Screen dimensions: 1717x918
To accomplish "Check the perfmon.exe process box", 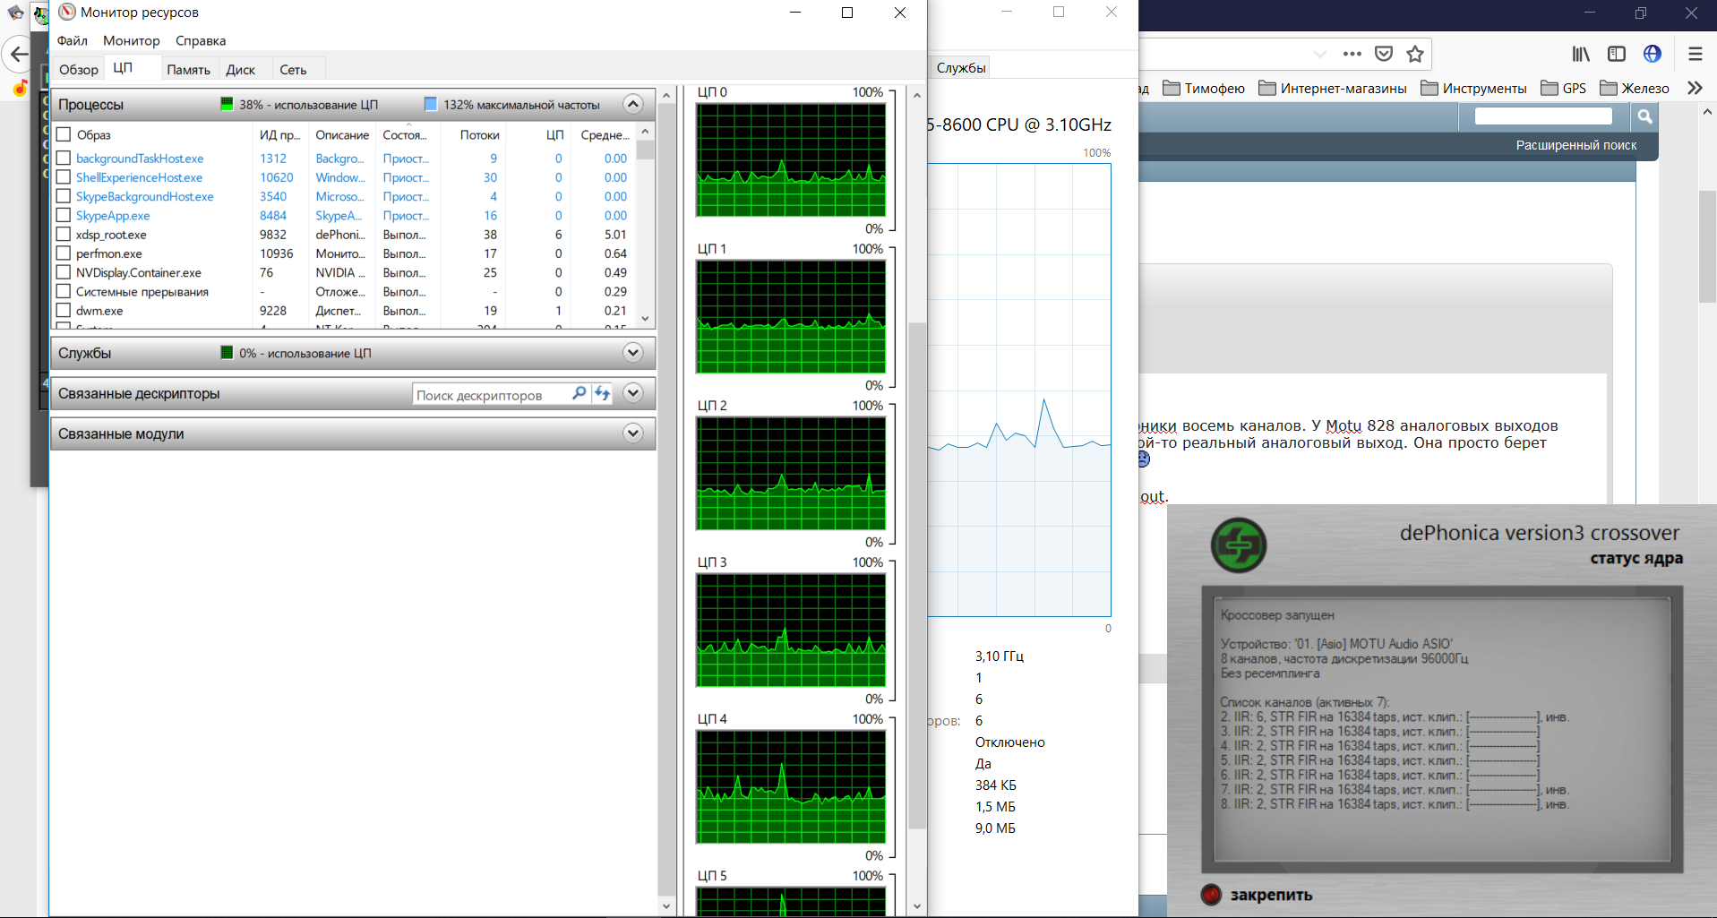I will (64, 253).
